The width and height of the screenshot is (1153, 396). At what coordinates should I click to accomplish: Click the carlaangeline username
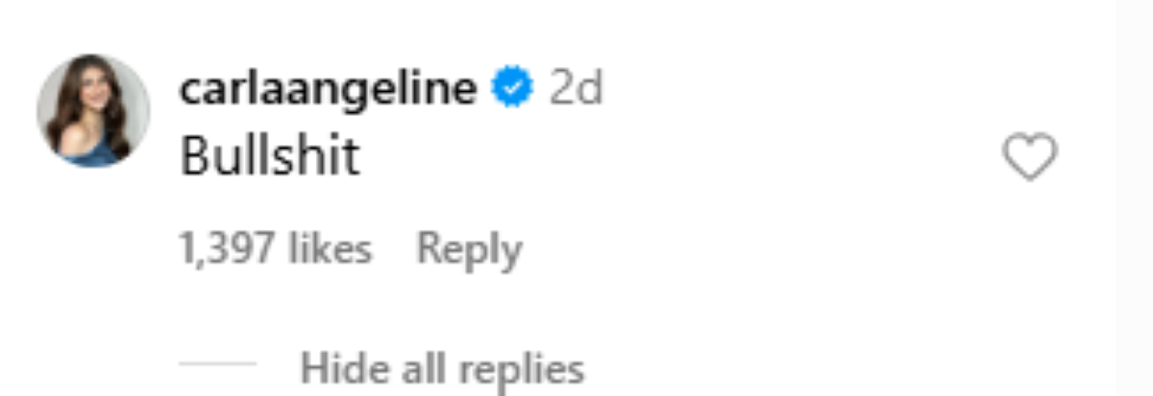pyautogui.click(x=328, y=90)
